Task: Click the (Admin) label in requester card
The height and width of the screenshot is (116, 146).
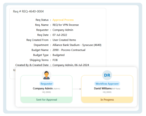Action: (x=57, y=89)
